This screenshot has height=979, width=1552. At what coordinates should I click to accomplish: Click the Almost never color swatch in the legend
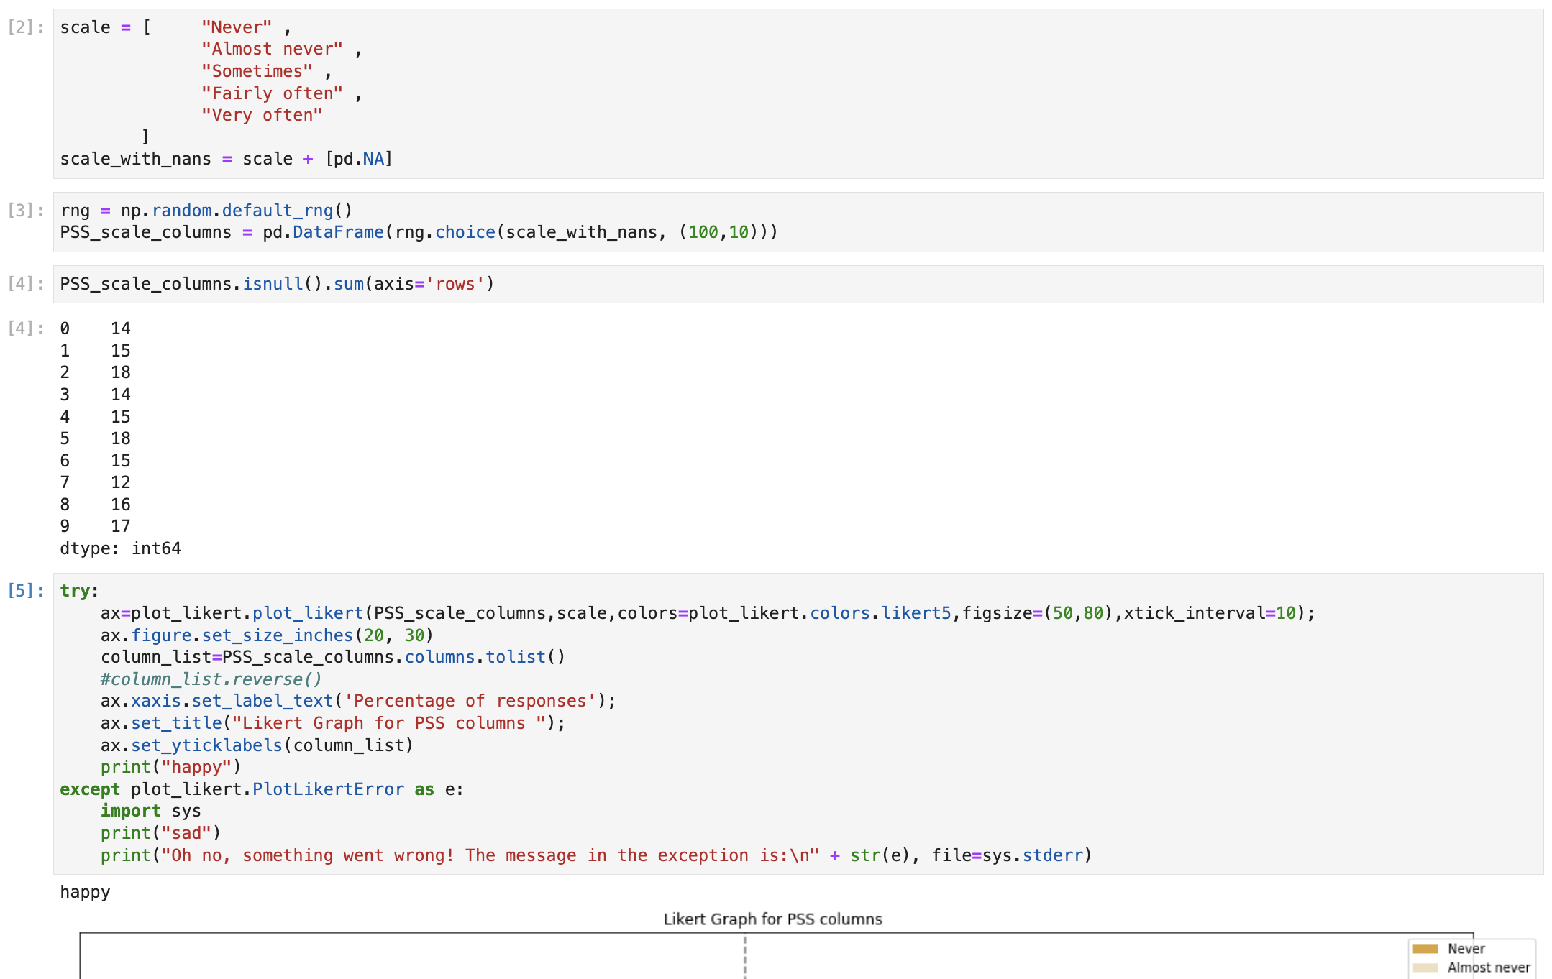1427,967
